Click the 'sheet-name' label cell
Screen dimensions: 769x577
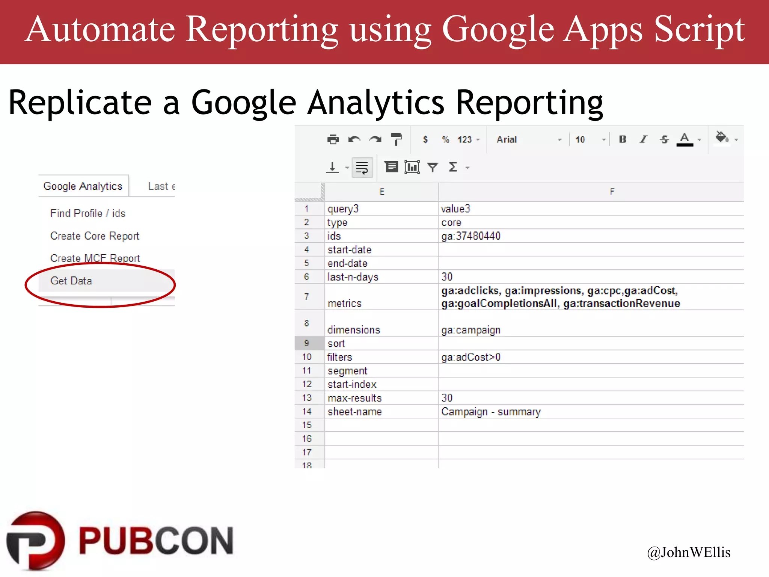click(x=381, y=411)
